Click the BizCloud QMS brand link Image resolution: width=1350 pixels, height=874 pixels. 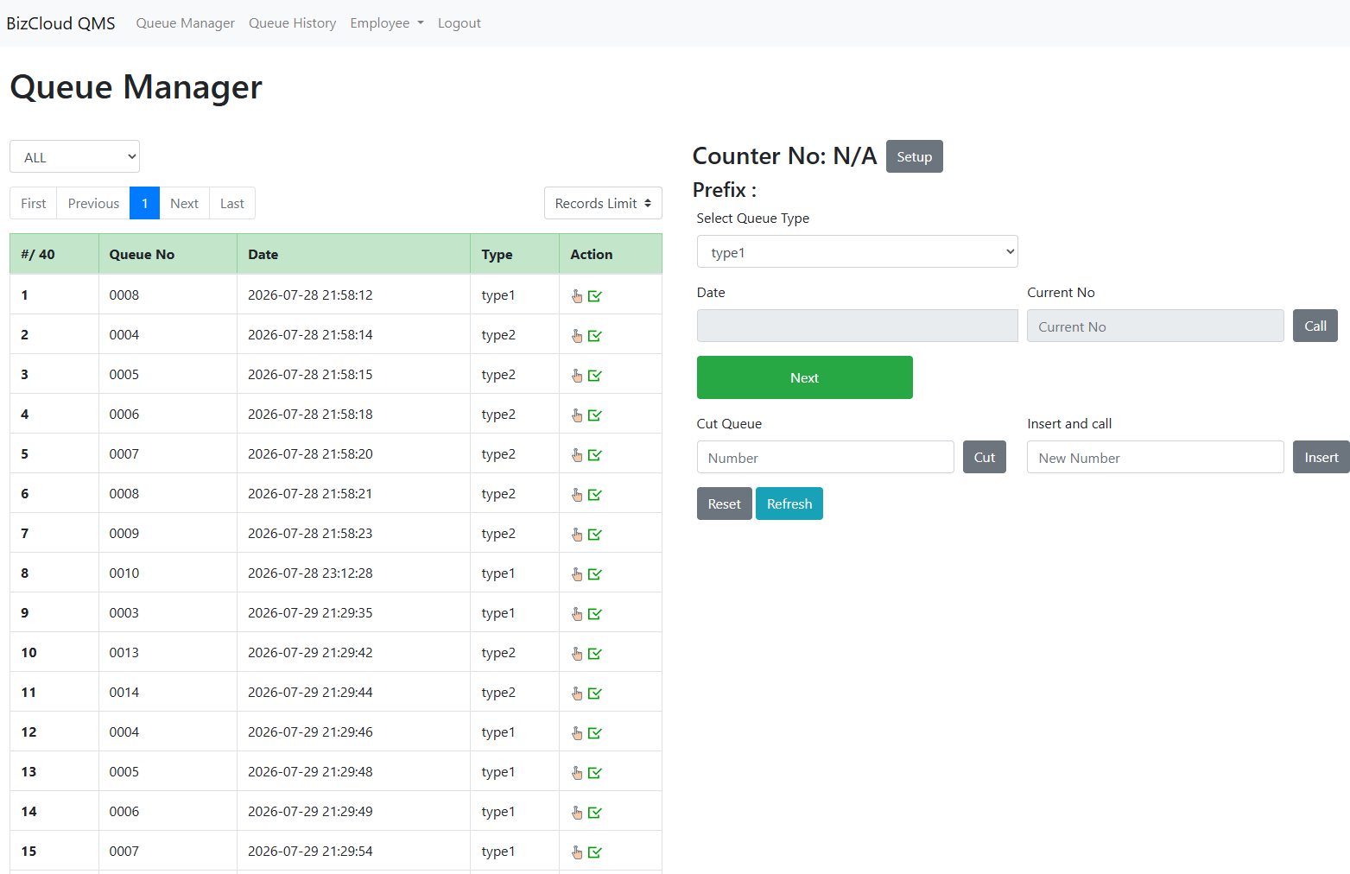point(60,23)
